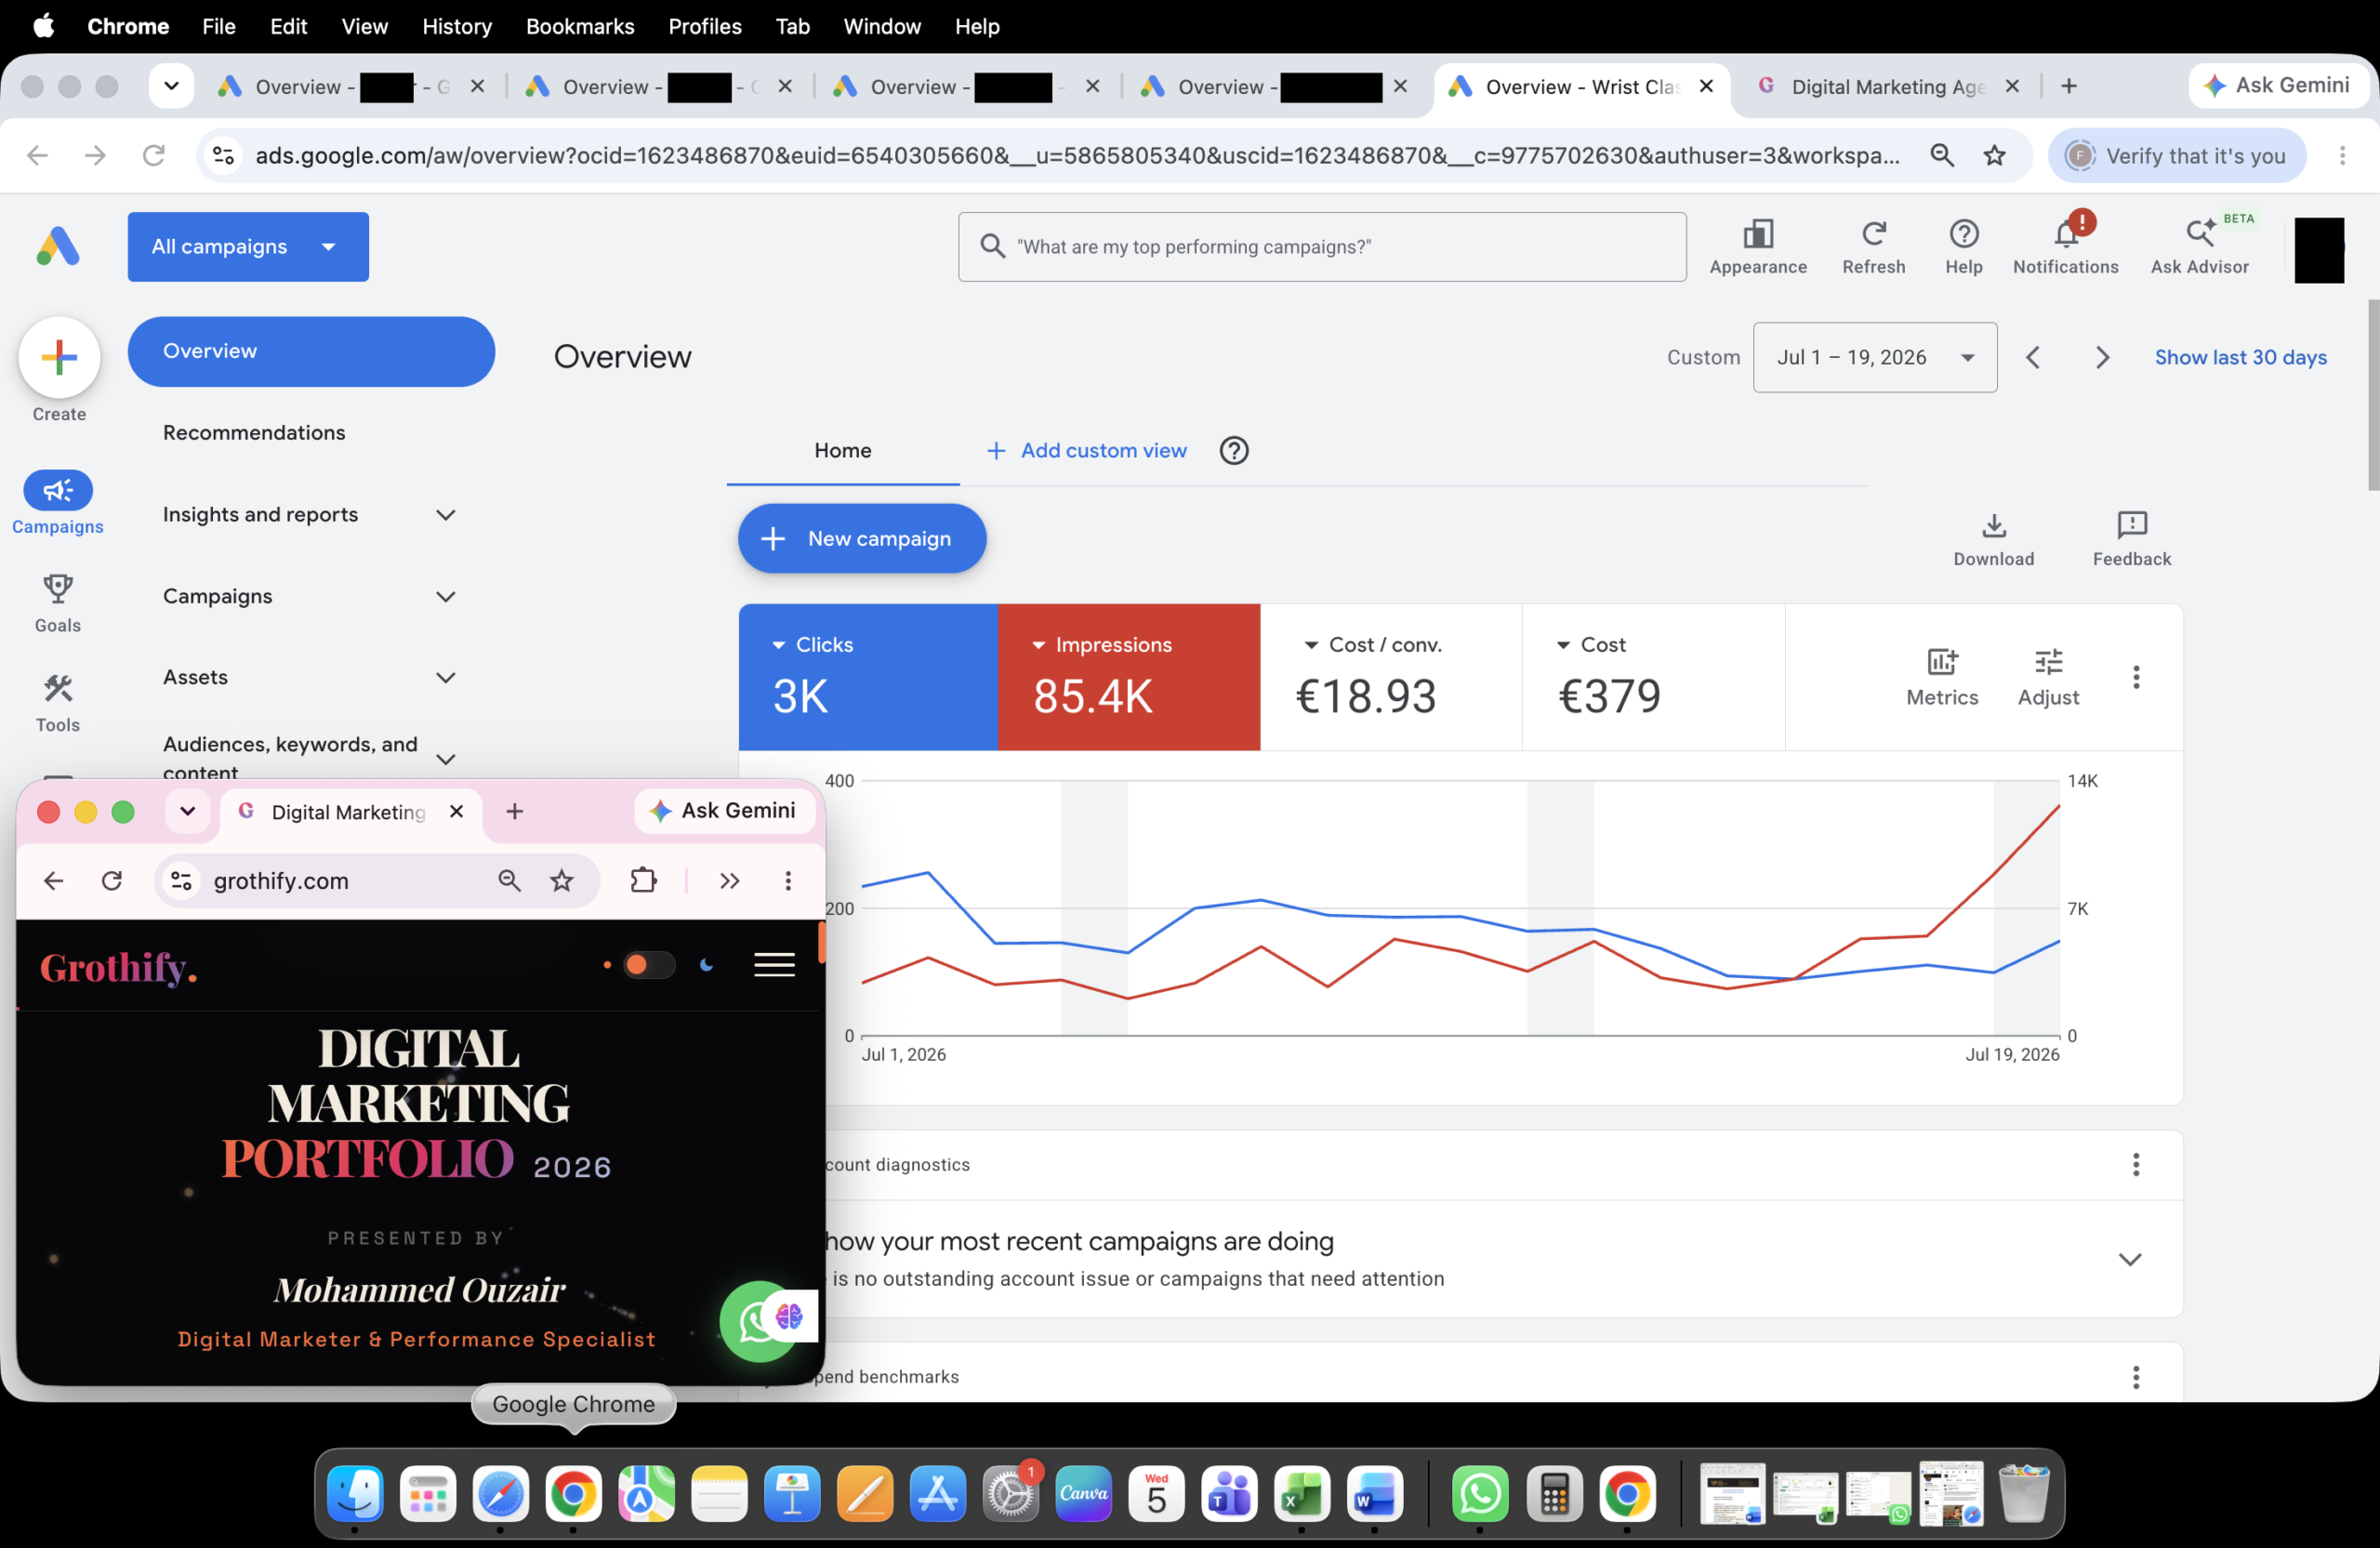
Task: Go to next date range
Action: tap(2102, 358)
